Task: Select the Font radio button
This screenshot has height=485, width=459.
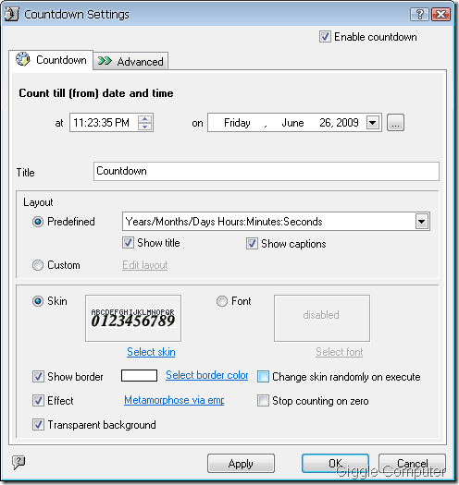Action: click(x=222, y=301)
